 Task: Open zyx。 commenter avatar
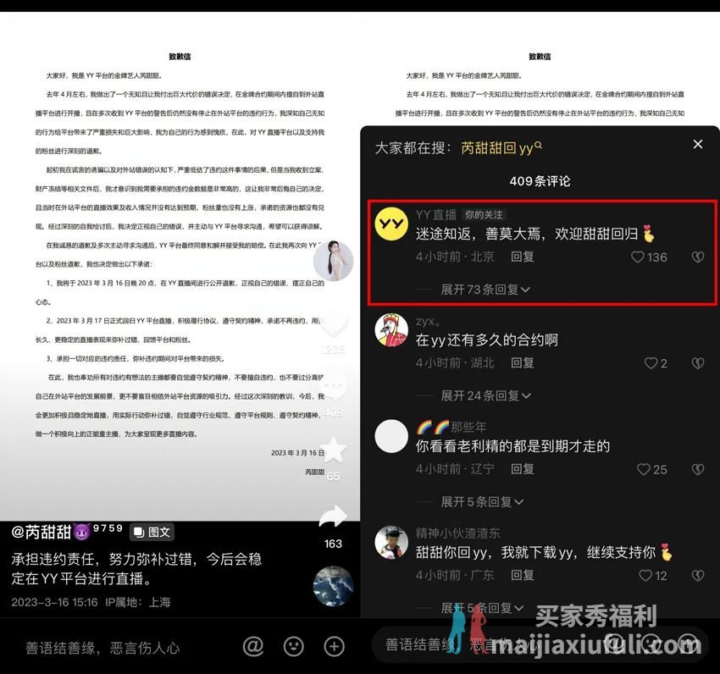click(391, 330)
